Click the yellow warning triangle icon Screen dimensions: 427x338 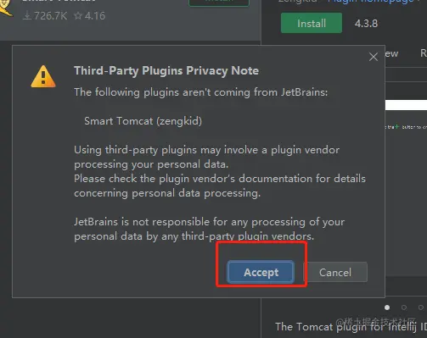tap(43, 76)
